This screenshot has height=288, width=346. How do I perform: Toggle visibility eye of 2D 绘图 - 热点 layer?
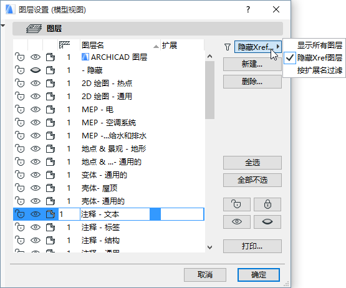pyautogui.click(x=36, y=84)
